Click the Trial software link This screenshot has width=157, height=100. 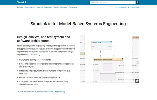coord(122,8)
